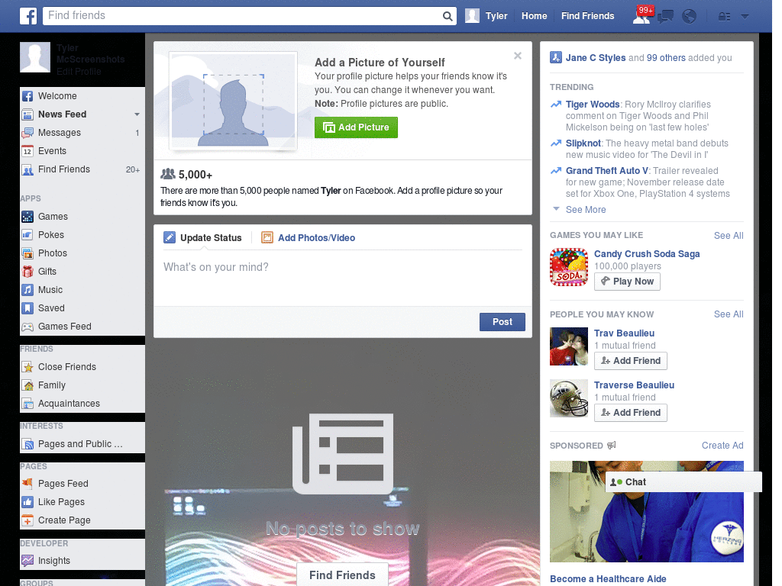Open friend requests icon with 99+ badge
This screenshot has height=586, width=782.
[x=642, y=15]
